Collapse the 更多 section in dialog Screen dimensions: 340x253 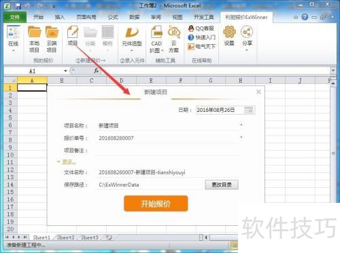(x=58, y=161)
